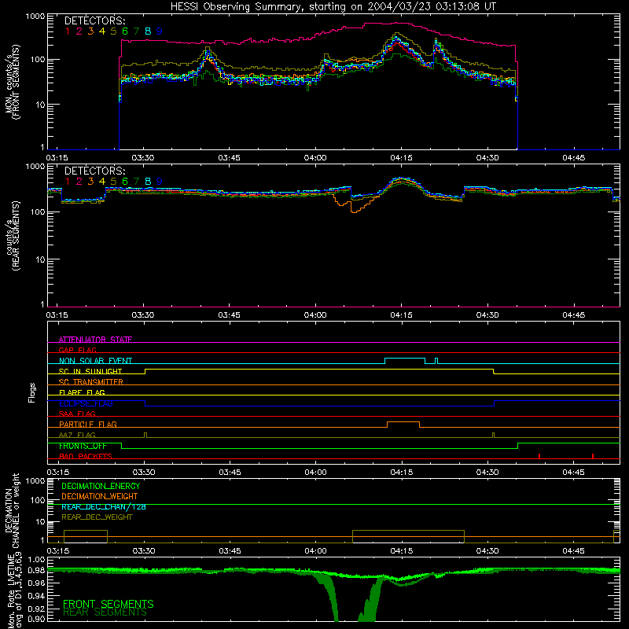Click the REAR_DEC_WEIGHT legend entry

pos(97,517)
